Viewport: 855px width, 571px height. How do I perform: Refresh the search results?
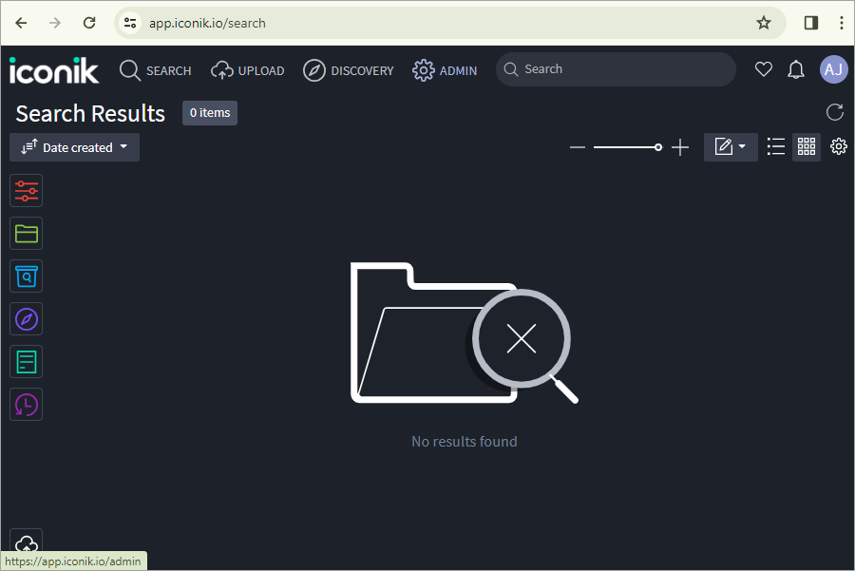834,112
